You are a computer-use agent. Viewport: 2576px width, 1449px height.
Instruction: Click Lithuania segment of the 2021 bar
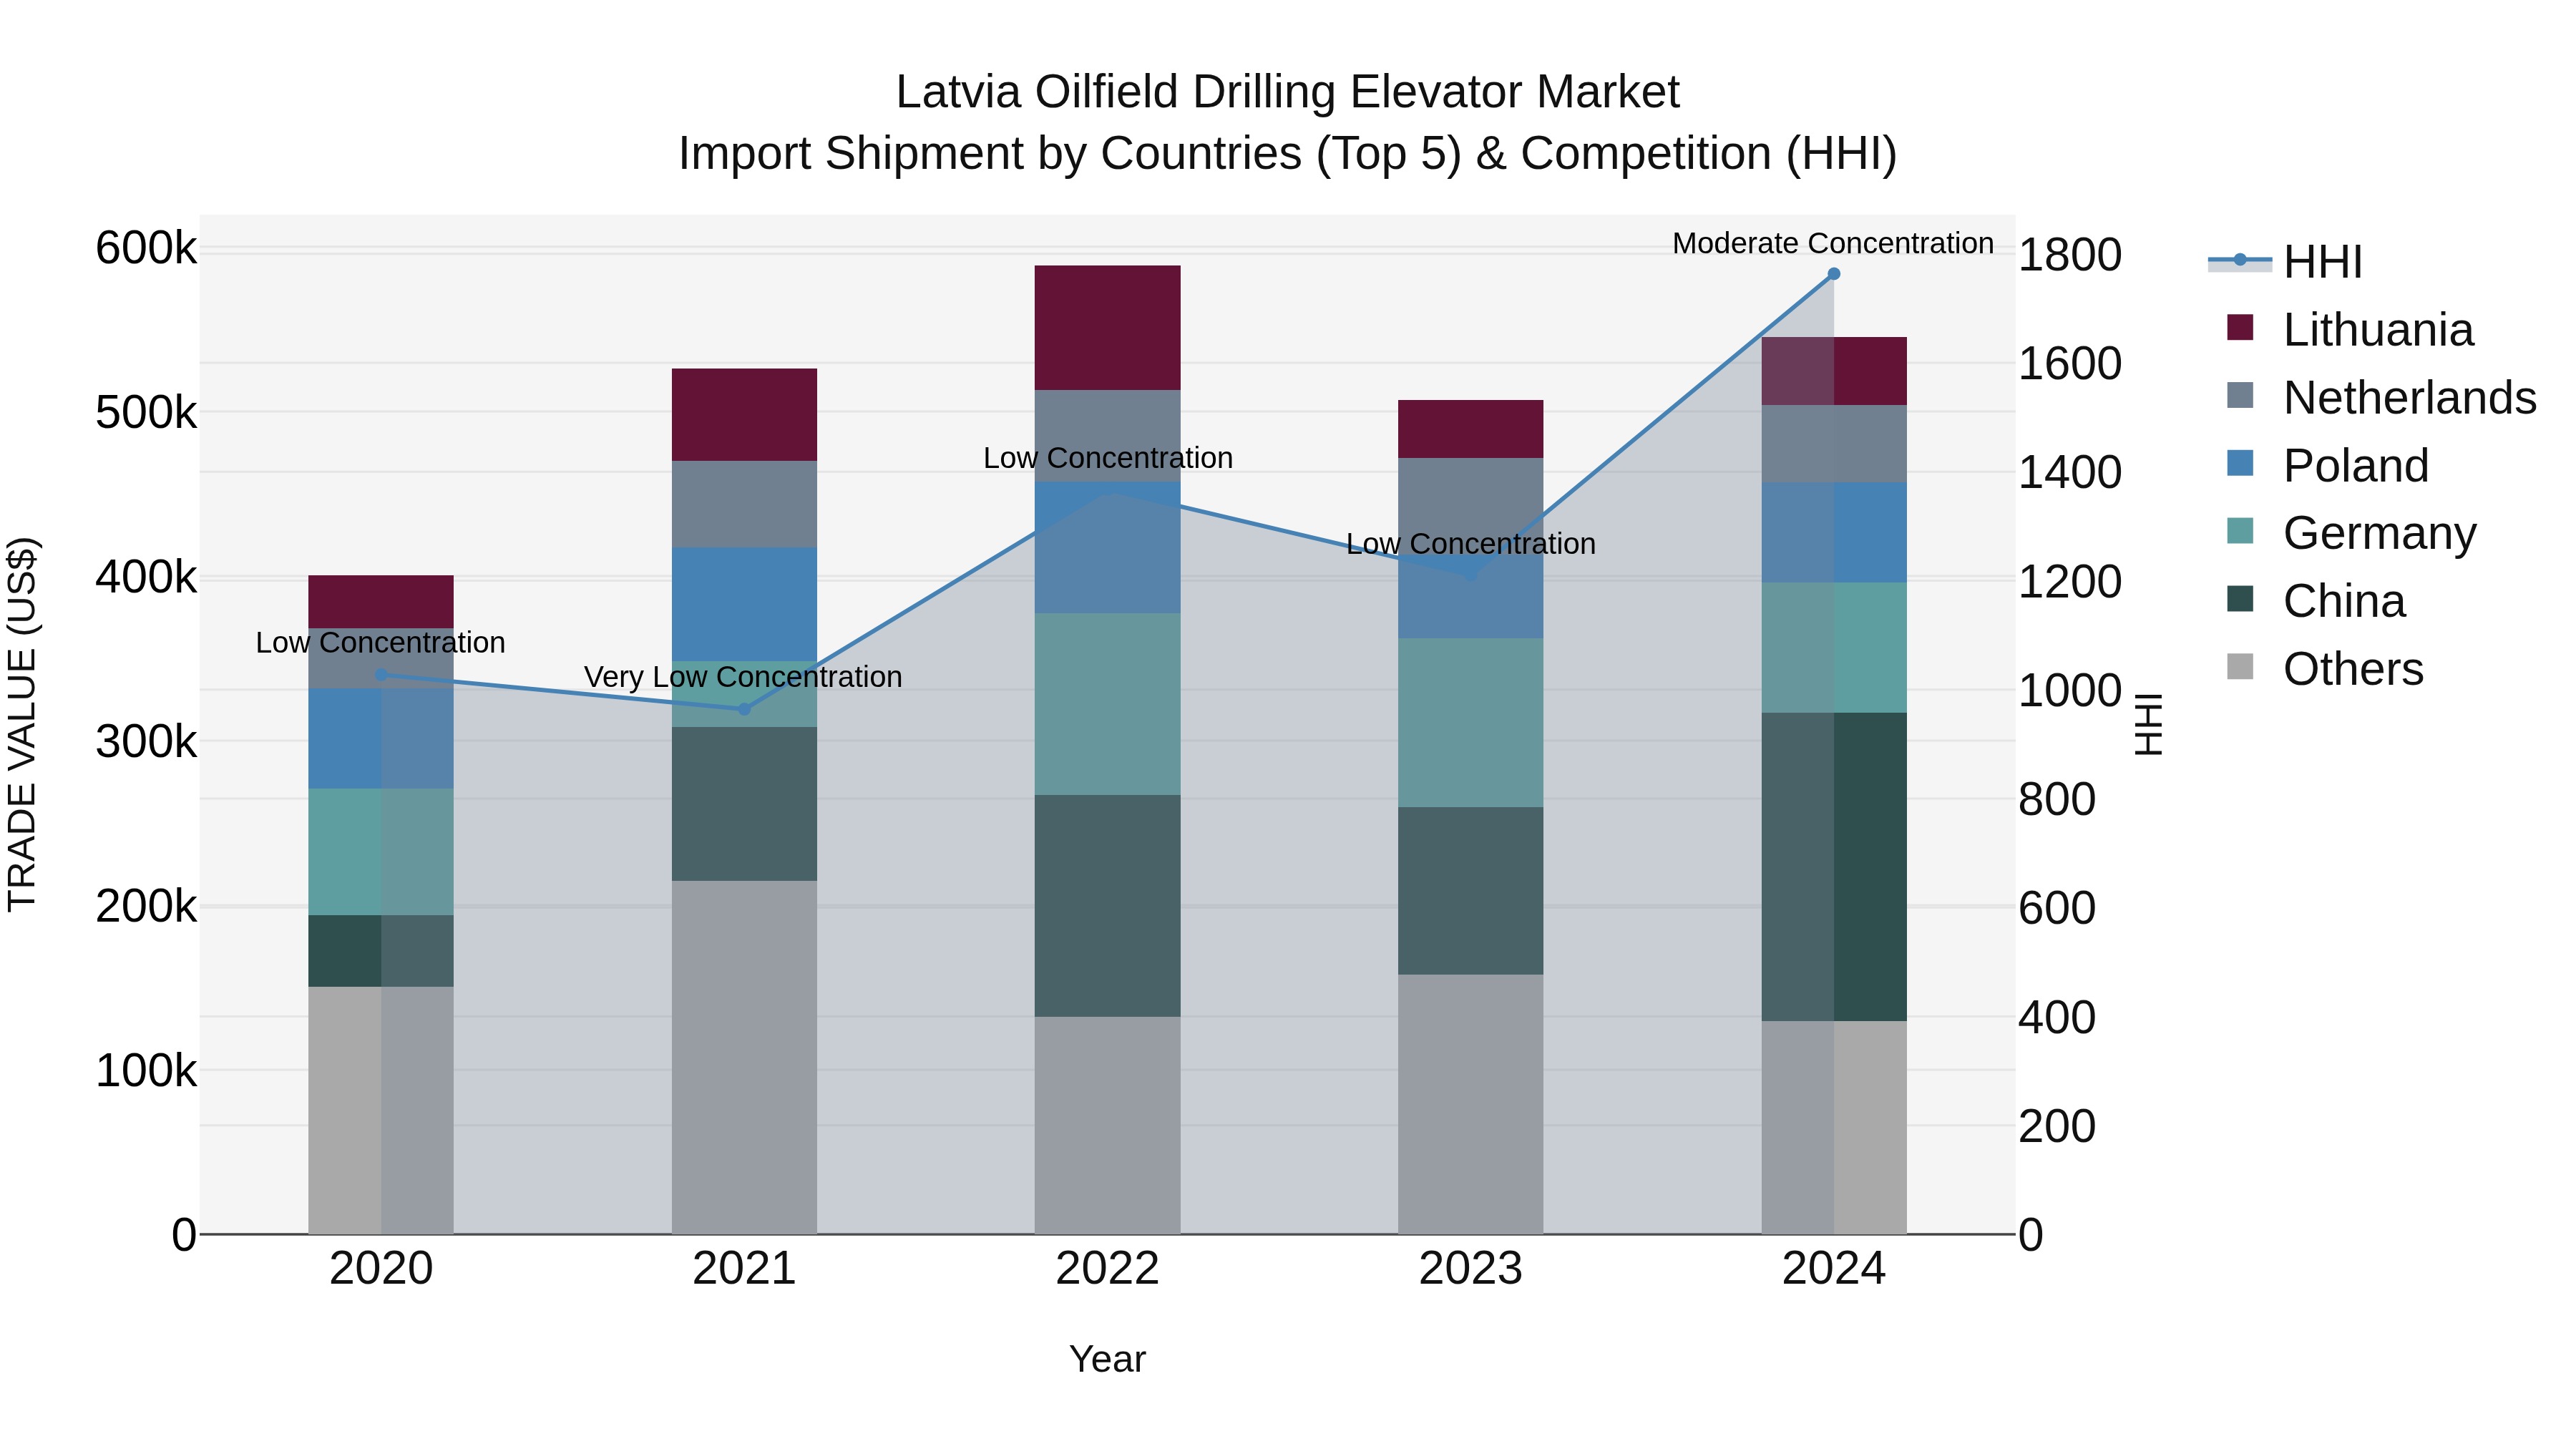744,415
